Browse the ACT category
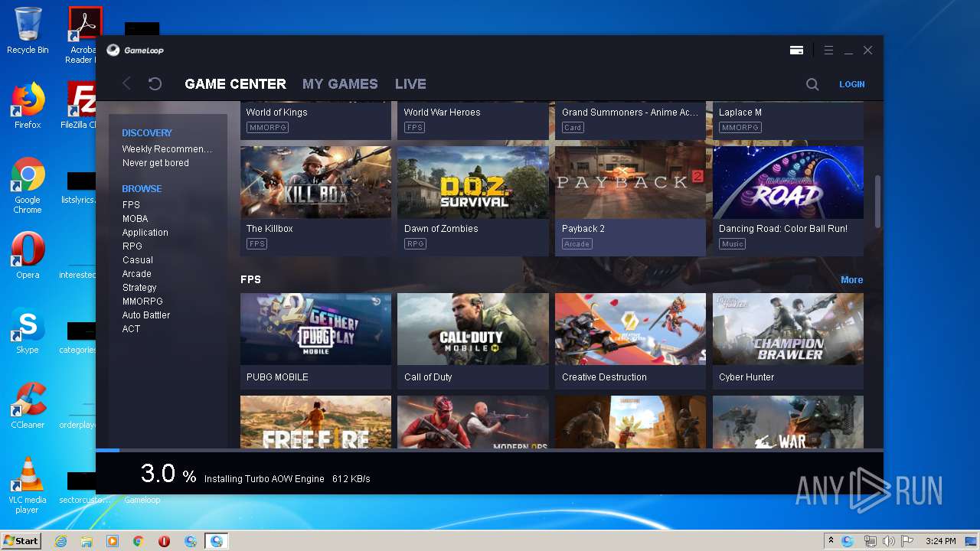 coord(131,329)
